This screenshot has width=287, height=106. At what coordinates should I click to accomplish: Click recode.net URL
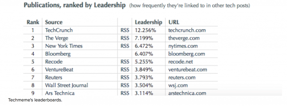(x=180, y=62)
